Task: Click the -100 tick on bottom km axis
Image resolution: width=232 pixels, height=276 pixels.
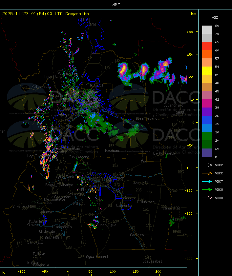Action: click(x=21, y=272)
